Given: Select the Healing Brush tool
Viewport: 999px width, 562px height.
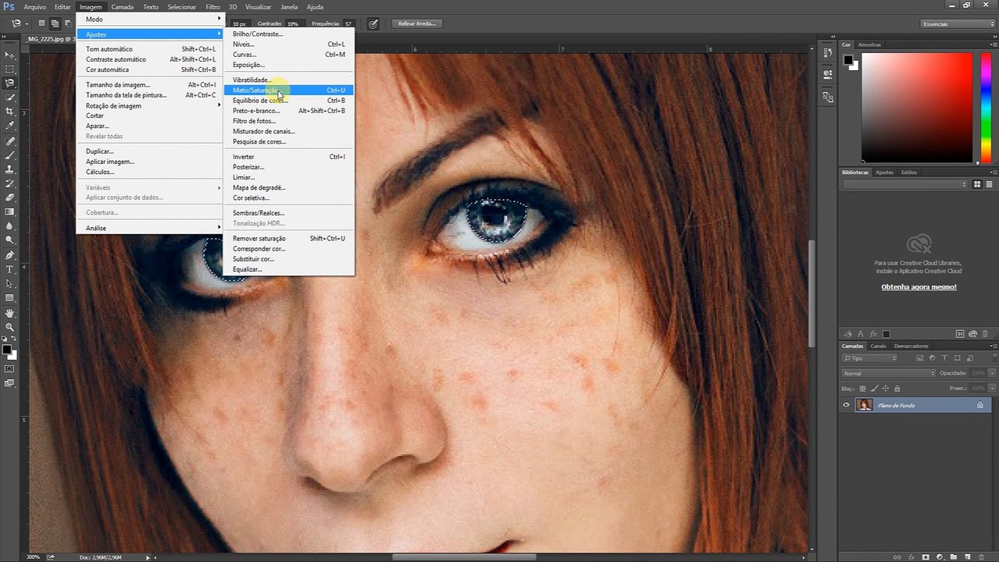Looking at the screenshot, I should pyautogui.click(x=10, y=141).
